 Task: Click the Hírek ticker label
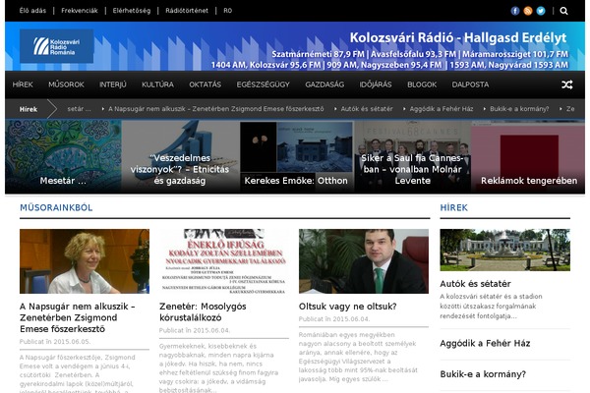(29, 109)
